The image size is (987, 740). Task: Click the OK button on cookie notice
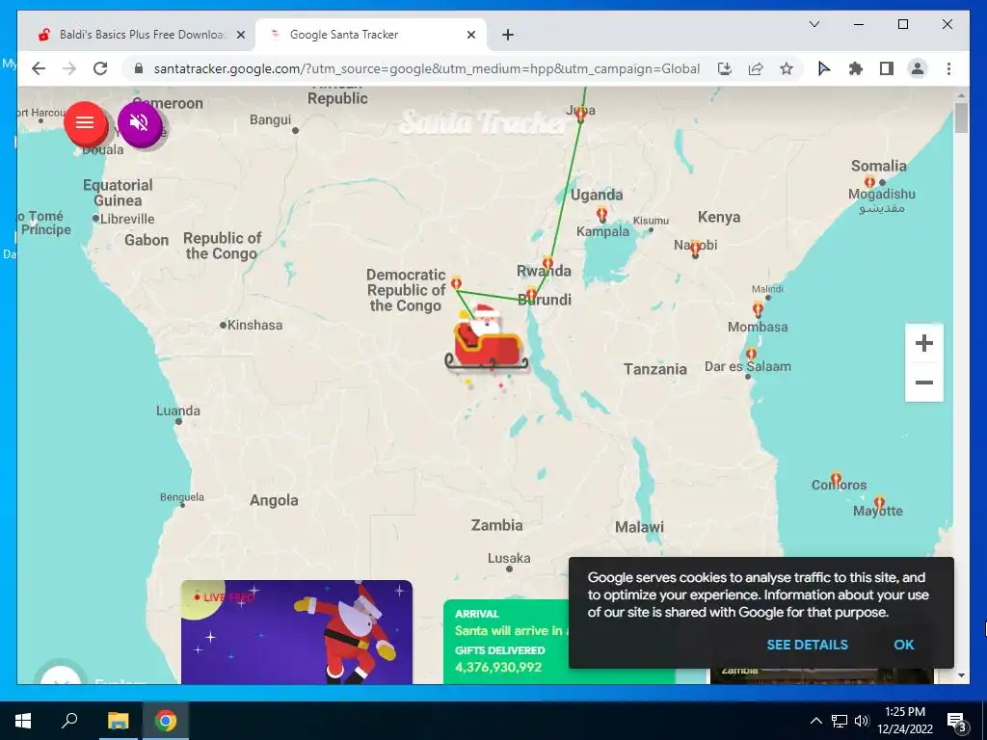coord(903,645)
